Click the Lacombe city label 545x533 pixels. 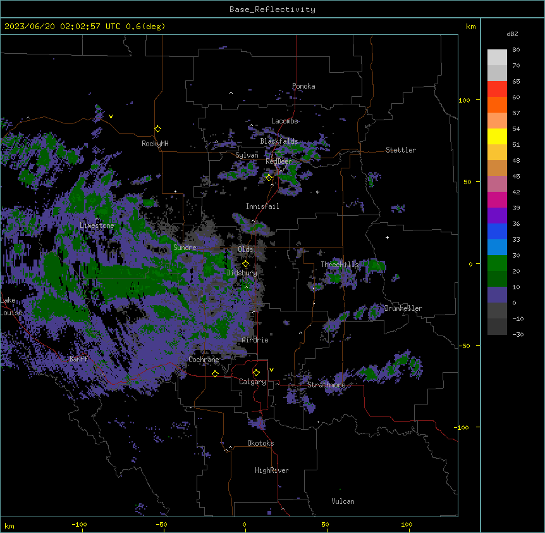[x=285, y=121]
